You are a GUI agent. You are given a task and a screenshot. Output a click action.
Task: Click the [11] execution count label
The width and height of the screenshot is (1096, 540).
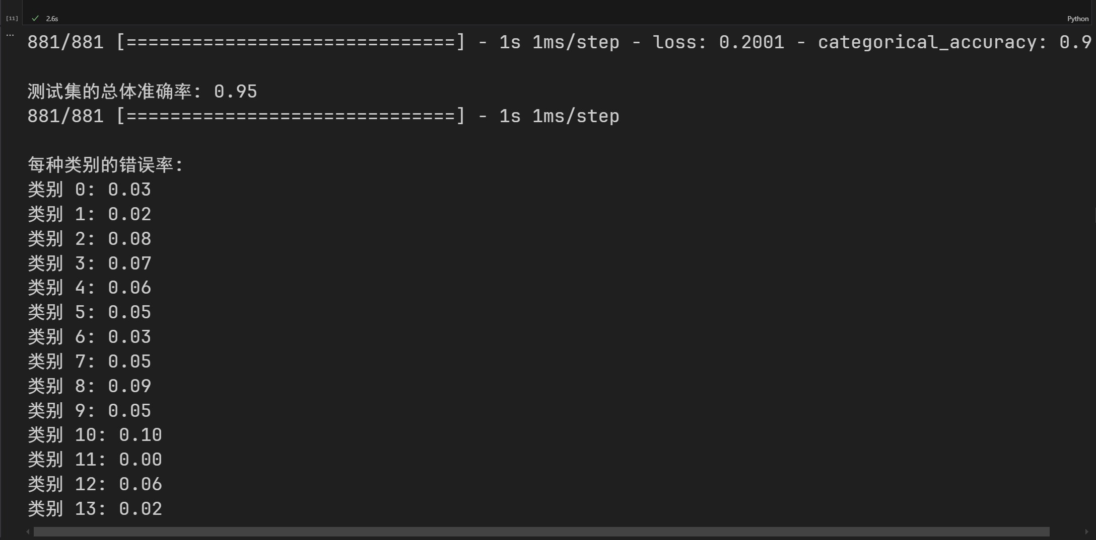pos(12,19)
